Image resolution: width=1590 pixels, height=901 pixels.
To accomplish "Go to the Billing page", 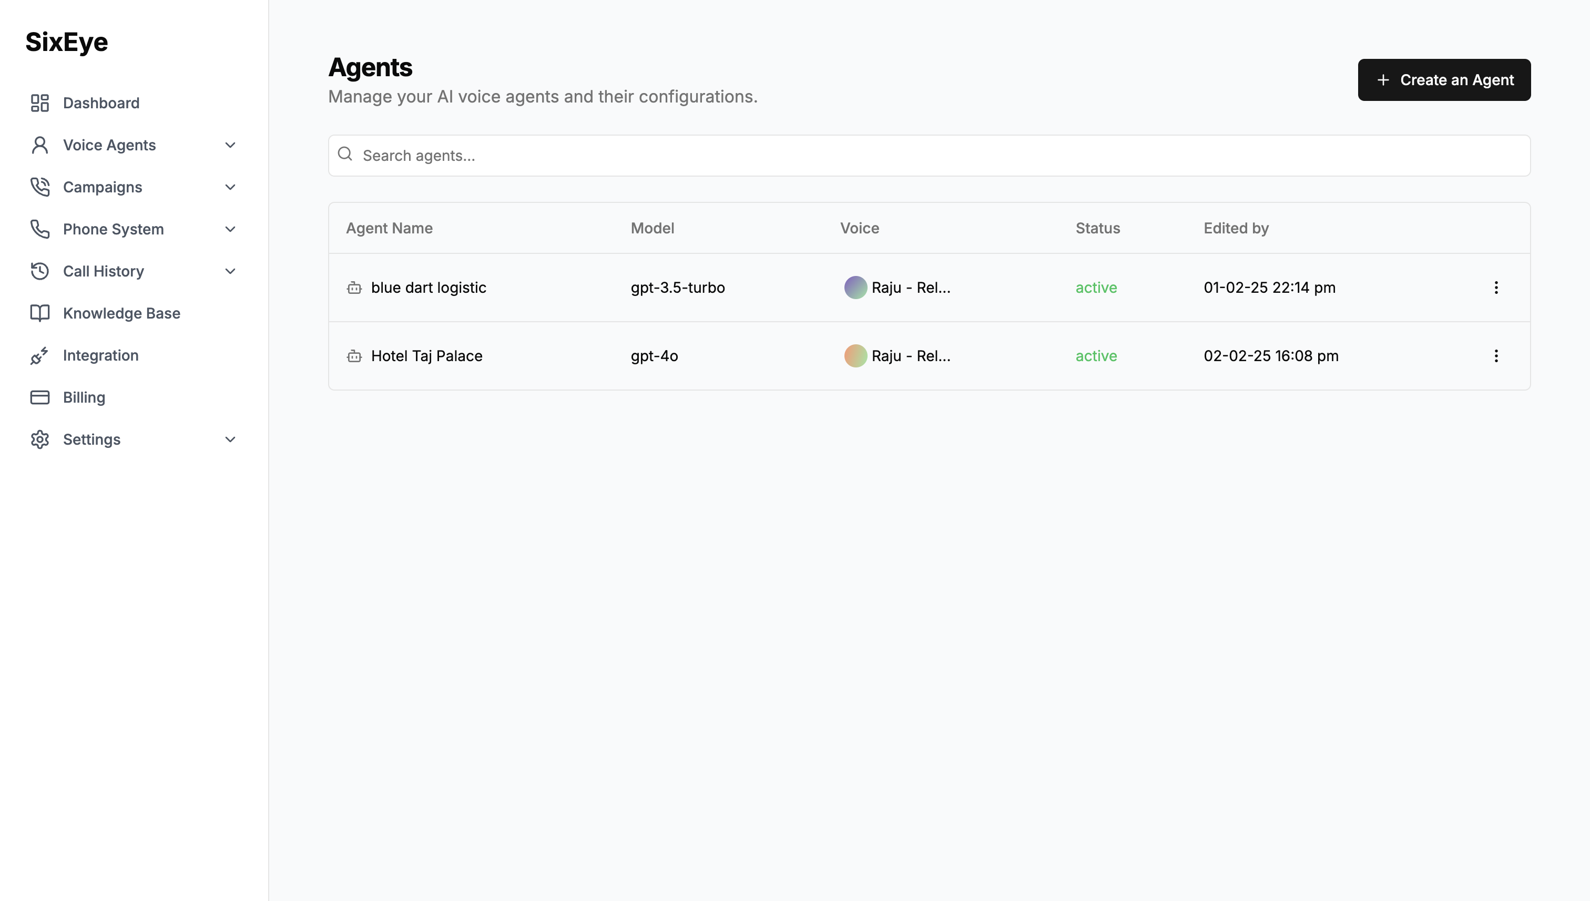I will point(84,397).
